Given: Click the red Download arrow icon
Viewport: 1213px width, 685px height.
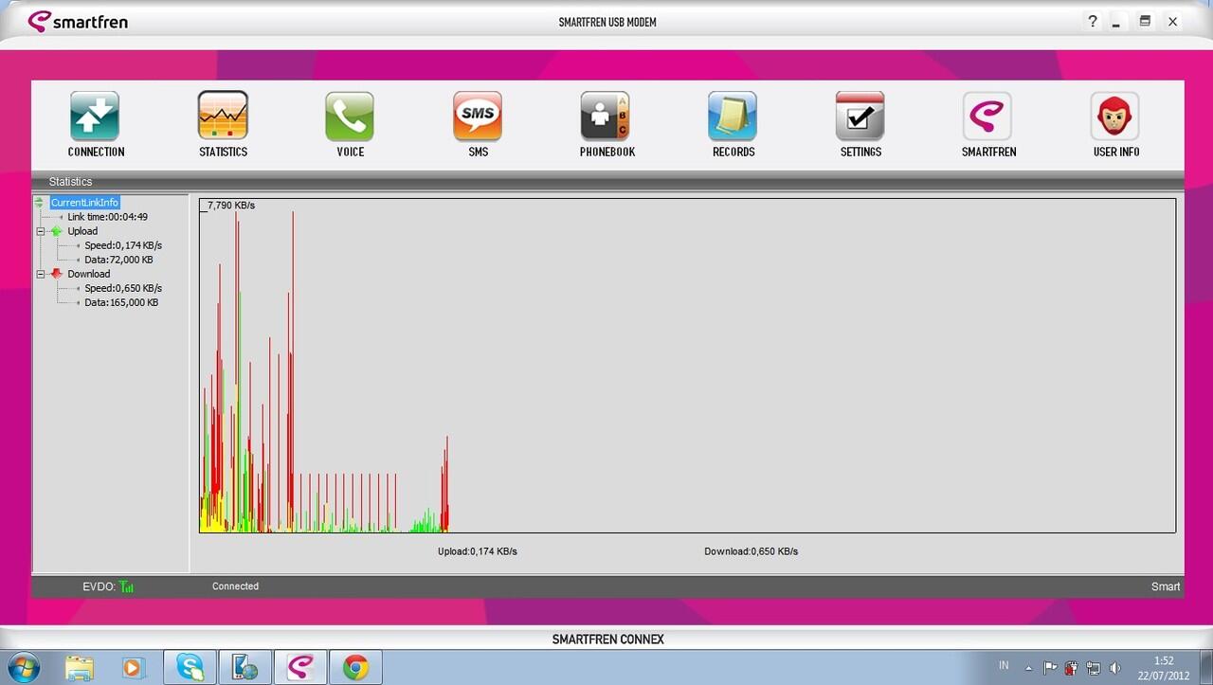Looking at the screenshot, I should pos(56,274).
